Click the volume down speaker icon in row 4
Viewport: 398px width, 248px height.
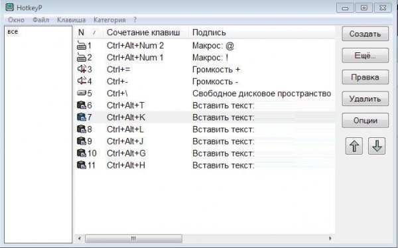pyautogui.click(x=82, y=81)
